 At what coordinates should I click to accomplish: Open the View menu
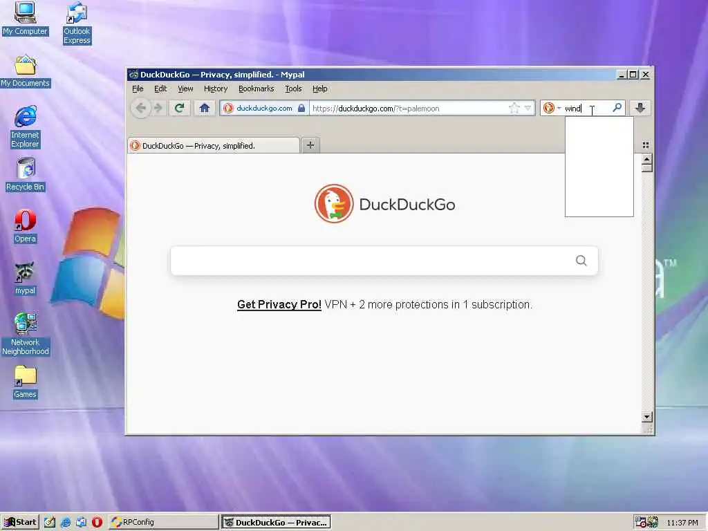[185, 88]
